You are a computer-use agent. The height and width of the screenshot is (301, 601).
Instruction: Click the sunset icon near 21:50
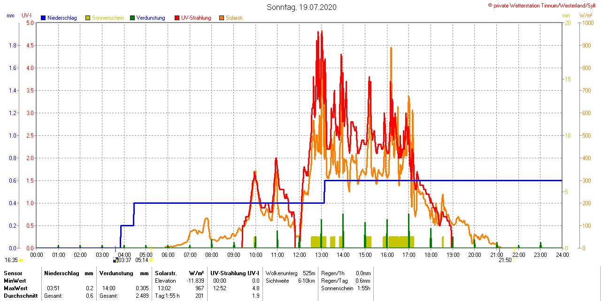click(515, 260)
